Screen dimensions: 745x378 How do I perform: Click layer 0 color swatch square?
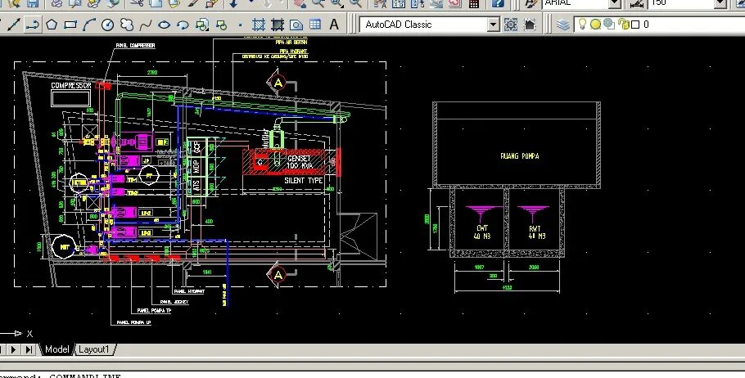click(x=636, y=25)
